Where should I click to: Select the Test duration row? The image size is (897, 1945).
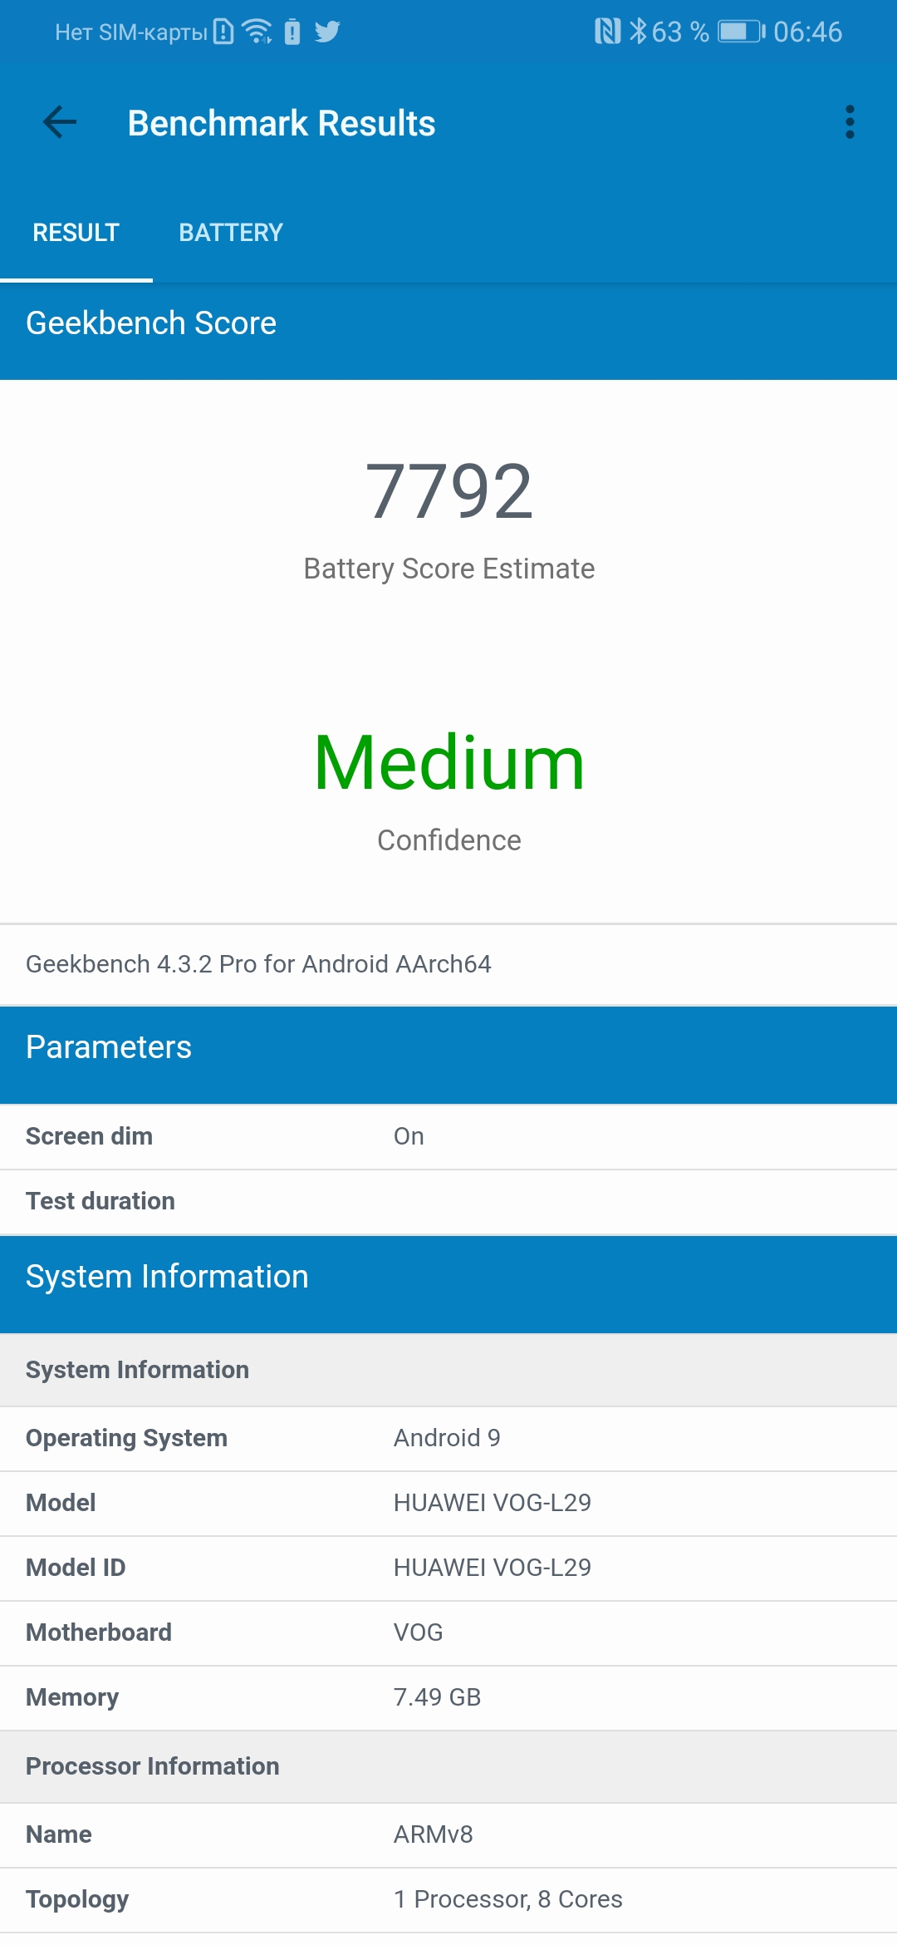coord(448,1201)
